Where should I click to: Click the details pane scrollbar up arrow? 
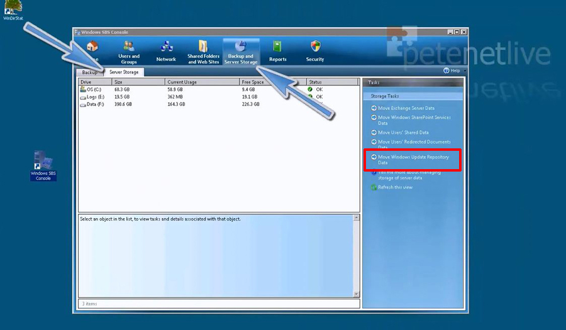click(357, 217)
